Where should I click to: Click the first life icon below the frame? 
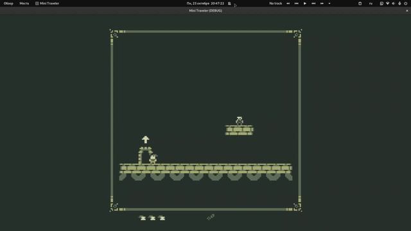click(143, 218)
